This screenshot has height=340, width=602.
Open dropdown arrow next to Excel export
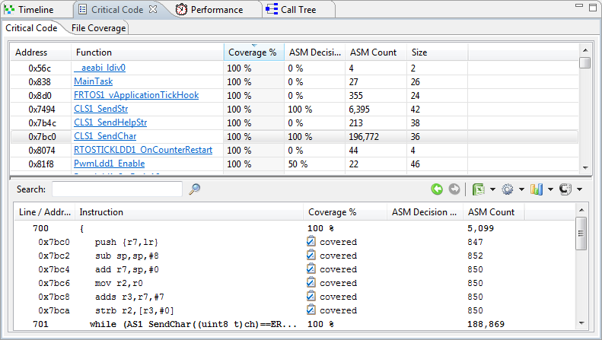click(x=493, y=189)
